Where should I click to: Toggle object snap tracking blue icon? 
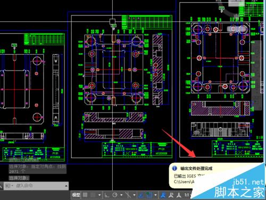pos(141,195)
